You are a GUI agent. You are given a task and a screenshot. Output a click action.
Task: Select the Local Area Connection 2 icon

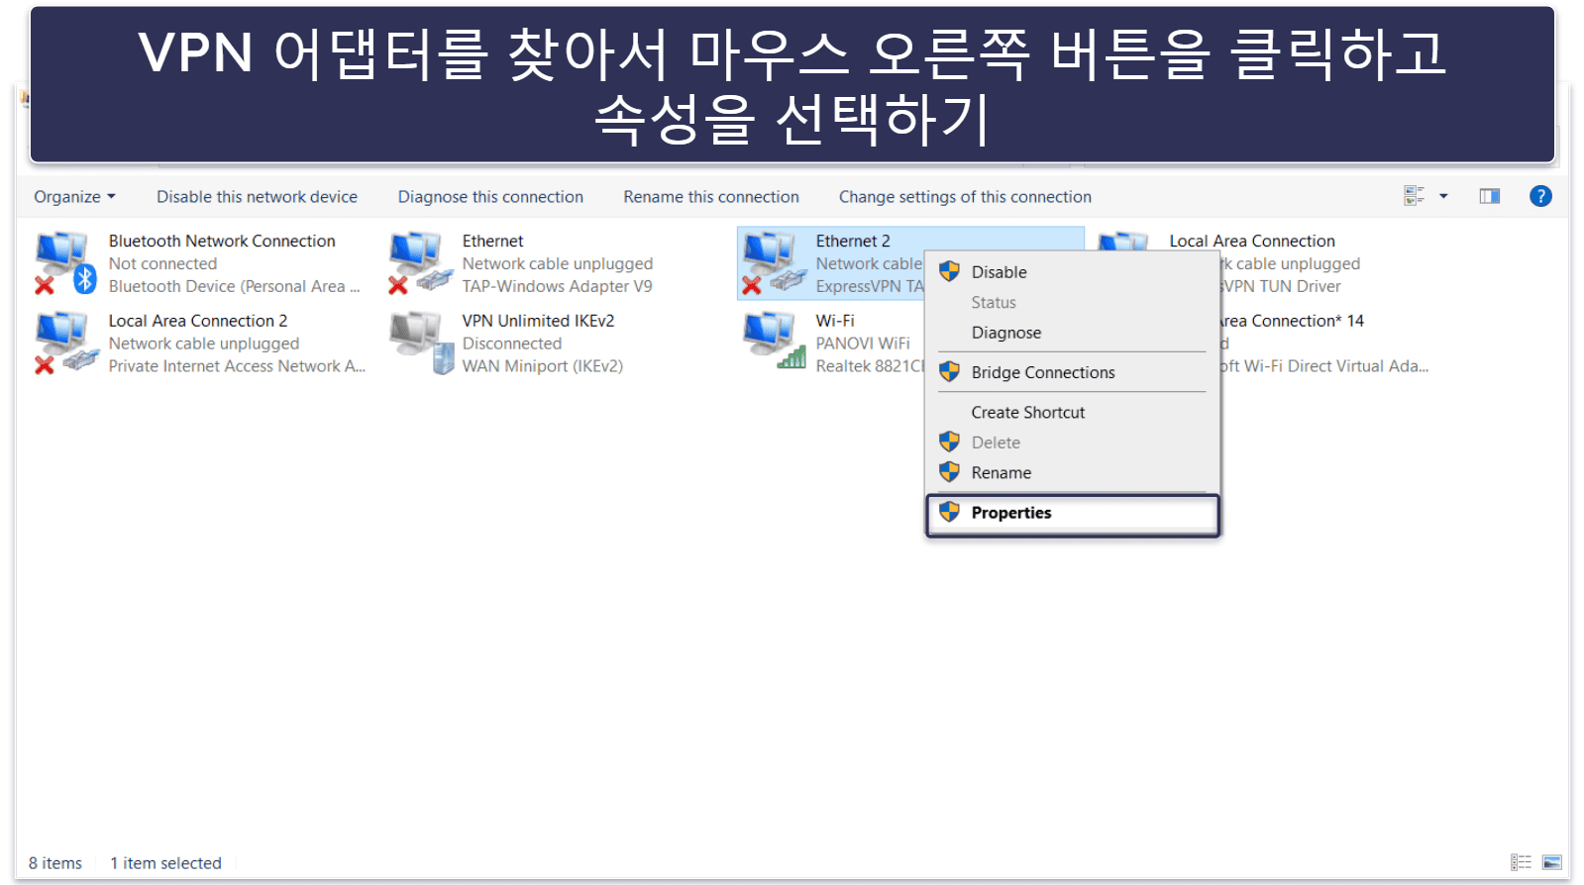[x=65, y=344]
